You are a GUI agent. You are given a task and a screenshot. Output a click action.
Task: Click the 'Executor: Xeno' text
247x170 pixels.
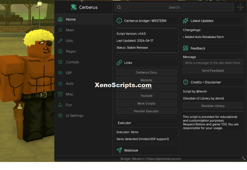tap(128, 132)
